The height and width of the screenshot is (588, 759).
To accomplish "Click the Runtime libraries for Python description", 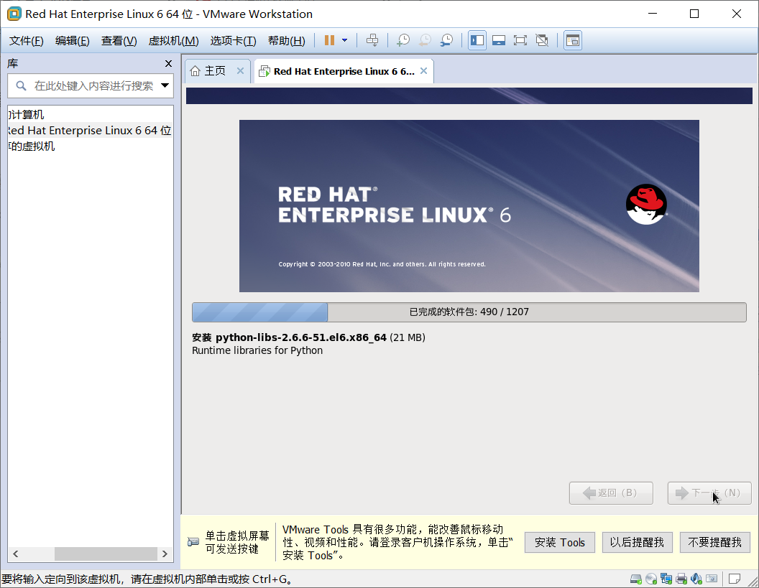I will pyautogui.click(x=257, y=350).
